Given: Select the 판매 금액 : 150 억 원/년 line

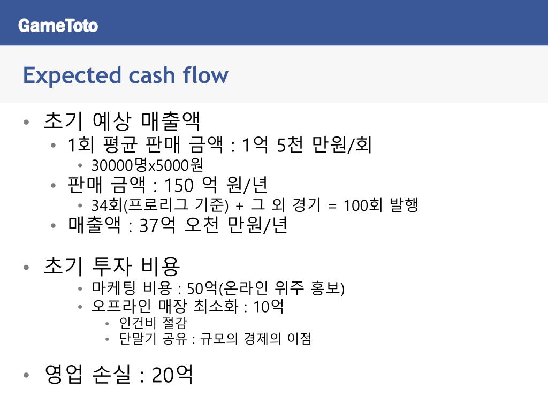Looking at the screenshot, I should [x=168, y=185].
